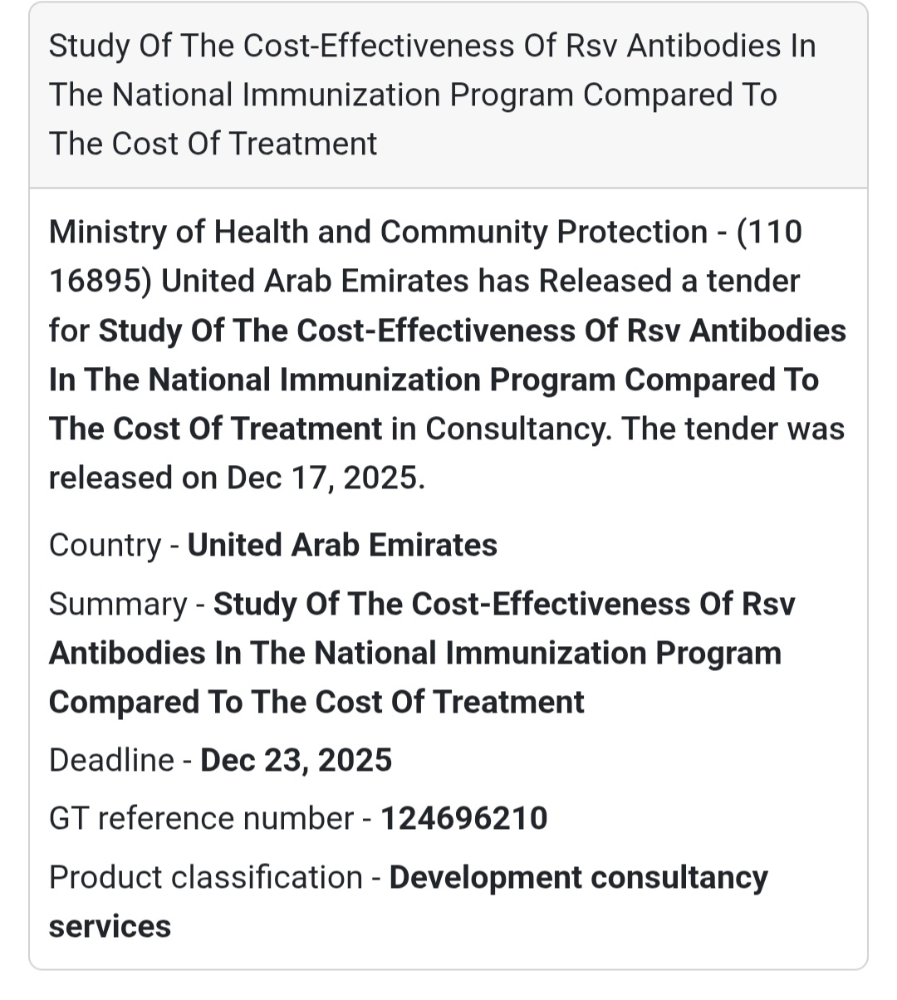Click "Compared To The Cost Of Treatment" in summary
897x1000 pixels.
pyautogui.click(x=316, y=703)
